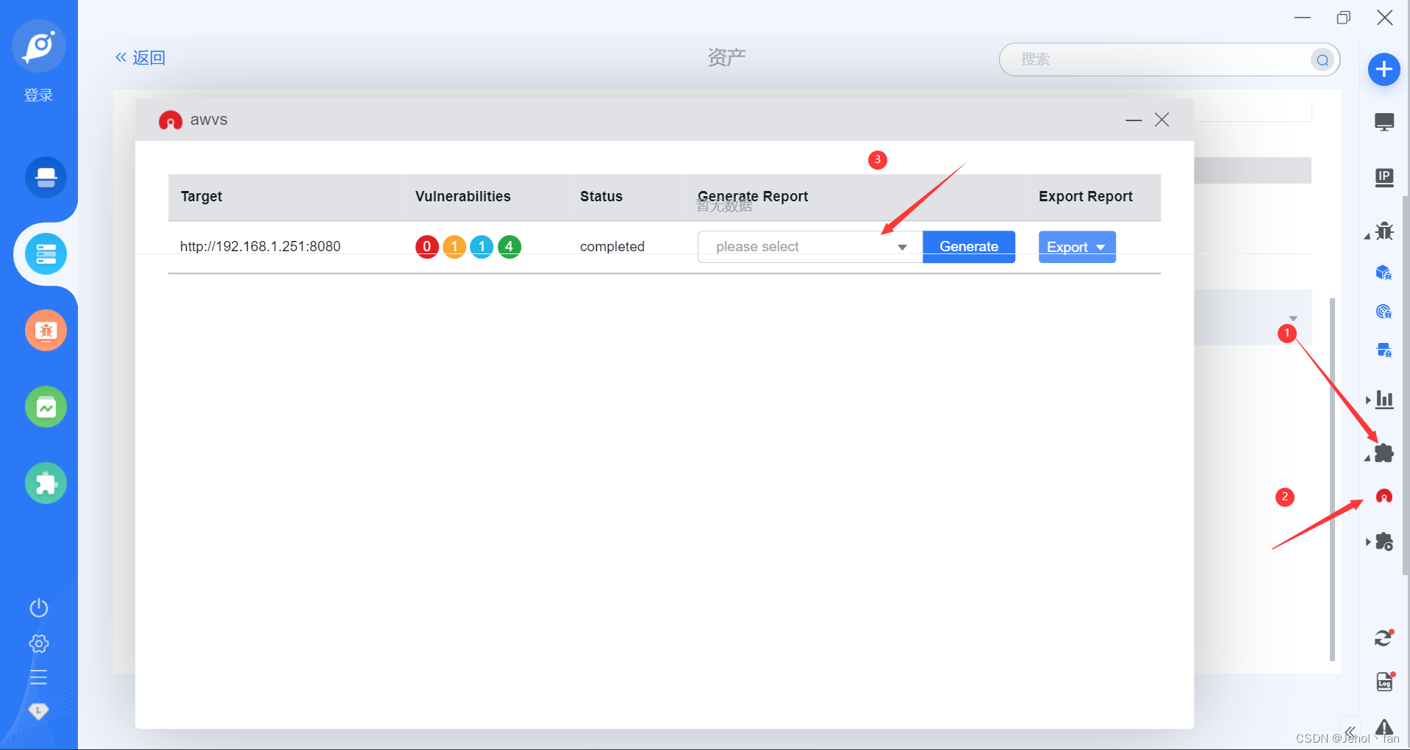
Task: Click the blue plus new scan button
Action: 1384,69
